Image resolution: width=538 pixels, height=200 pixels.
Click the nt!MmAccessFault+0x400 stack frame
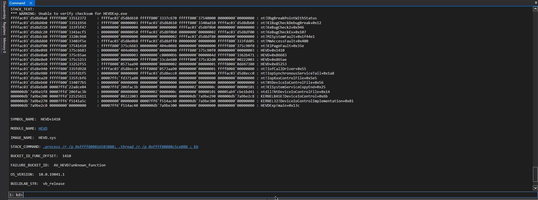coord(284,41)
